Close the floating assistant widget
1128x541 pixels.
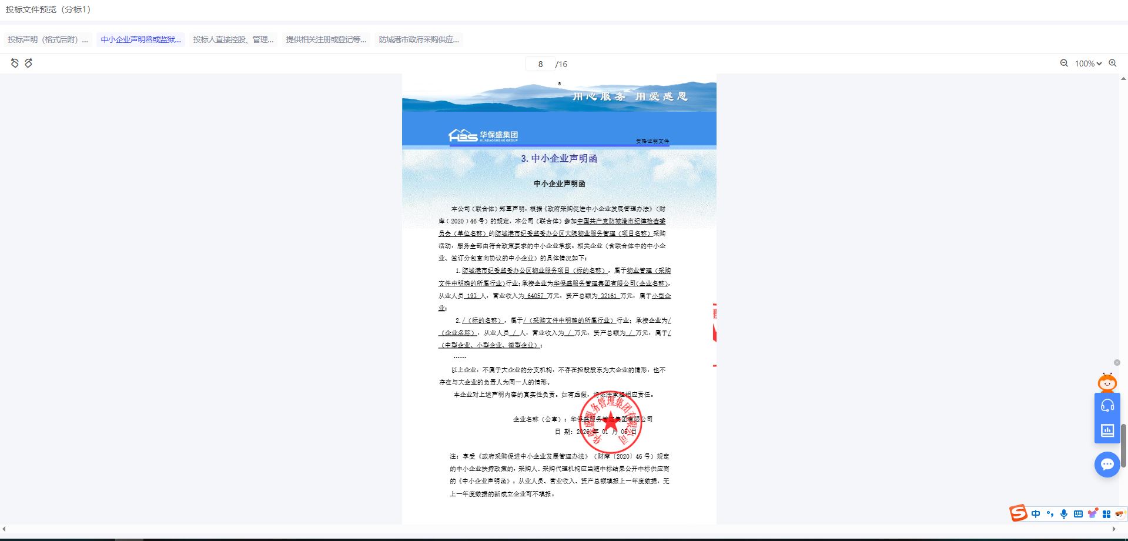1117,362
